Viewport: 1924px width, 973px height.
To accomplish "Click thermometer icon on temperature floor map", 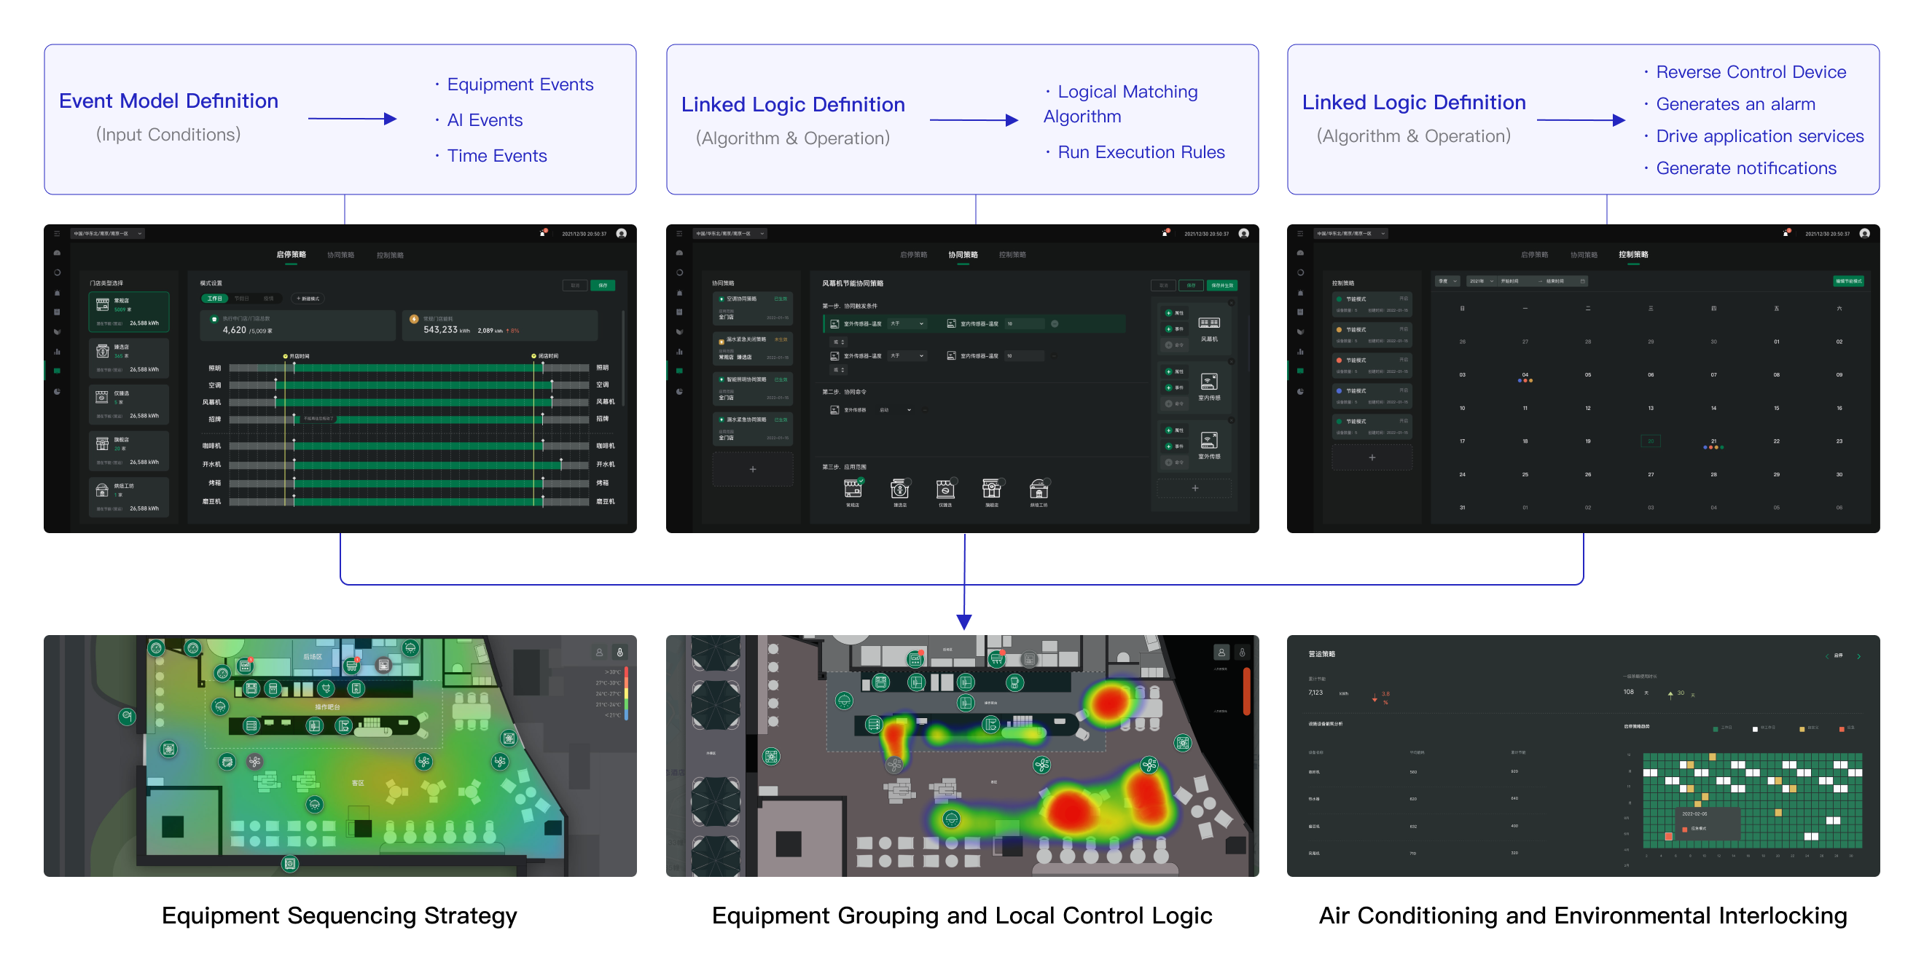I will point(619,652).
